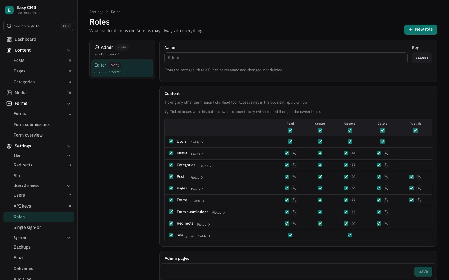449x280 pixels.
Task: Uncheck the Read column header checkbox
Action: [x=290, y=130]
